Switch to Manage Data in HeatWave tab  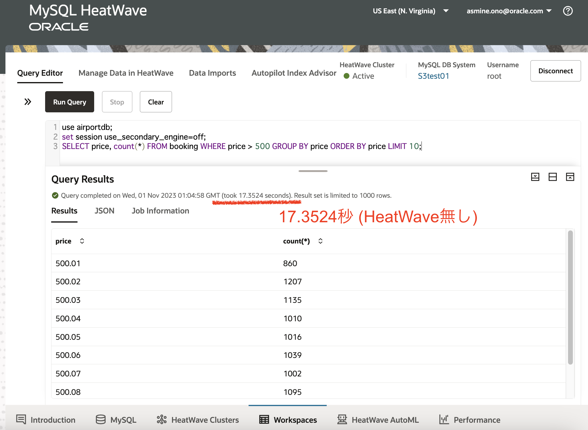click(126, 73)
